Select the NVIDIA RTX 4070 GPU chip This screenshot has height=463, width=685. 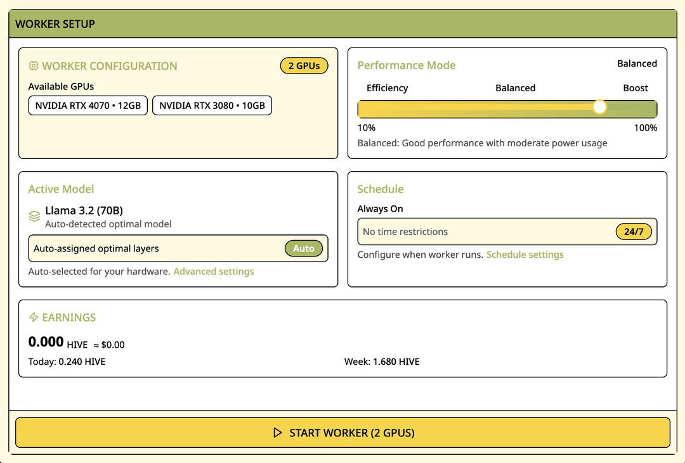point(88,105)
